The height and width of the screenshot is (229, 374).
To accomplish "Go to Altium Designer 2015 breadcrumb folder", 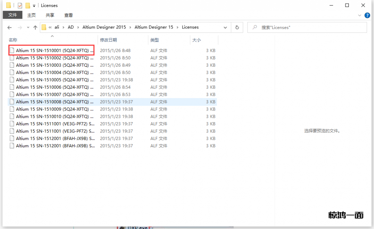I will click(x=104, y=27).
